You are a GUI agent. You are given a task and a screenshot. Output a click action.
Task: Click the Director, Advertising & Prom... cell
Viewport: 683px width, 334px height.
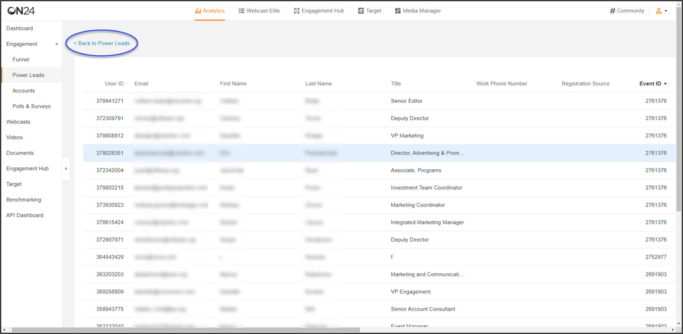tap(428, 153)
